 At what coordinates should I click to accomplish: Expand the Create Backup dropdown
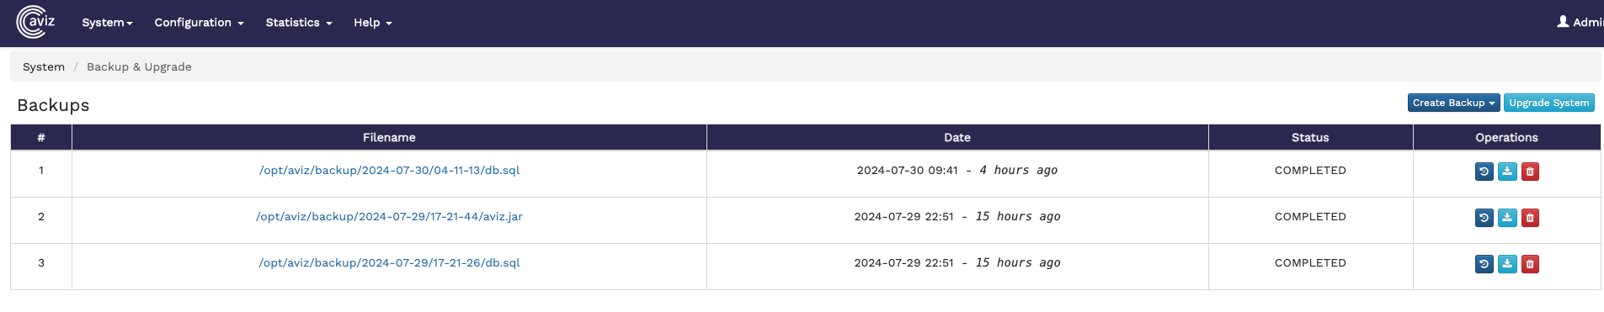coord(1453,103)
